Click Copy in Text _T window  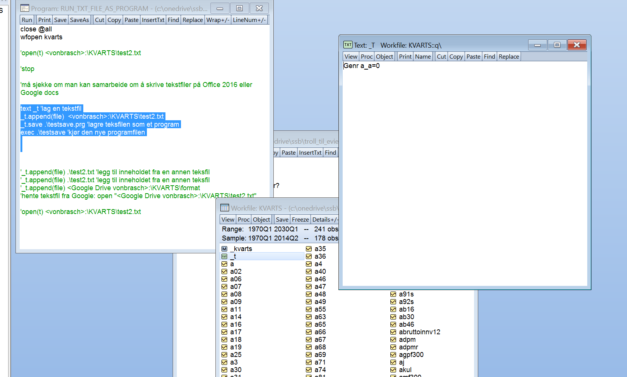coord(456,56)
